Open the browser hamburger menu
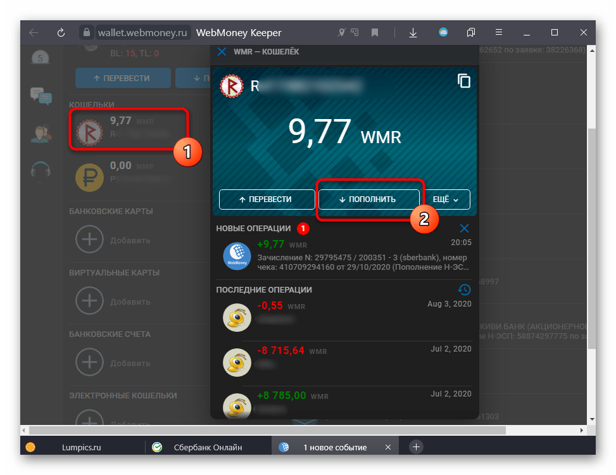 (497, 32)
